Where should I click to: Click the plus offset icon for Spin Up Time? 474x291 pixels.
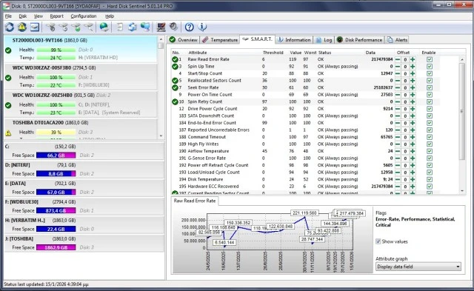pos(413,67)
